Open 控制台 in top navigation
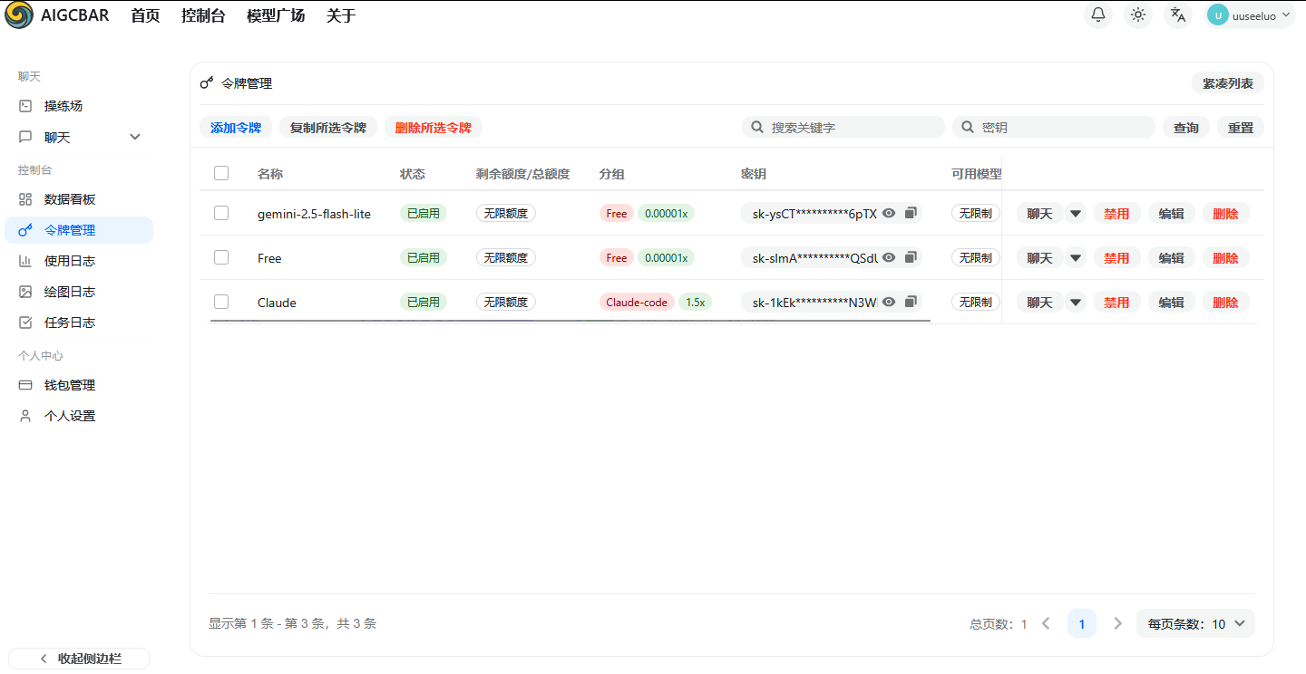 tap(203, 15)
